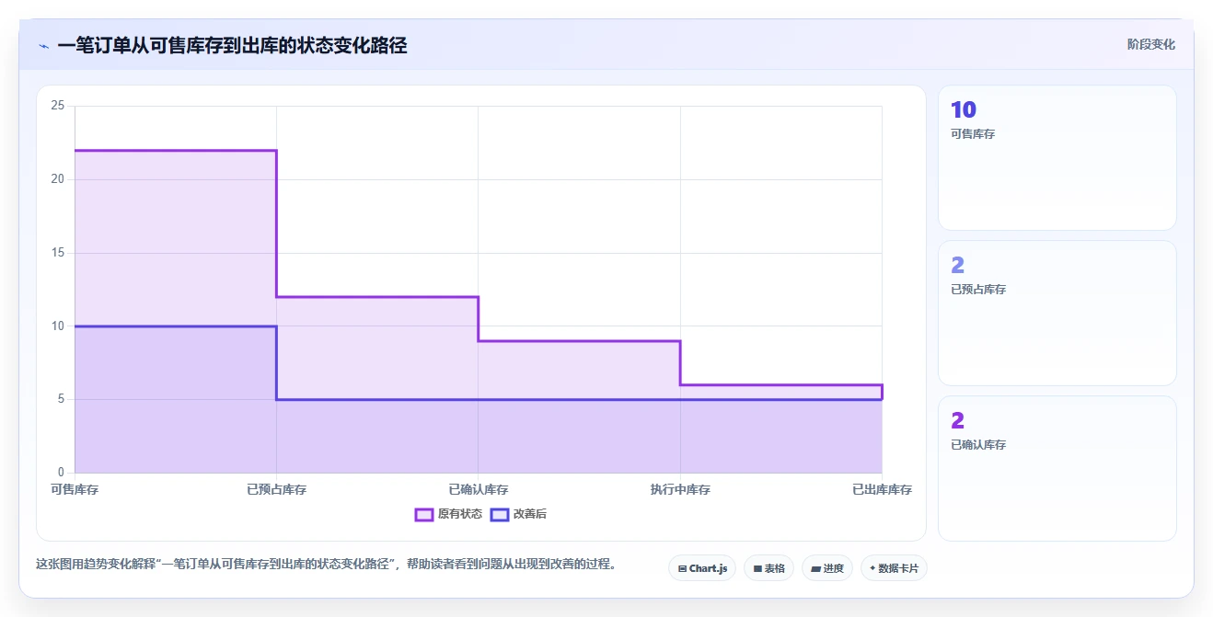Click the purple 原有状态 legend swatch
The image size is (1213, 617).
pos(424,514)
